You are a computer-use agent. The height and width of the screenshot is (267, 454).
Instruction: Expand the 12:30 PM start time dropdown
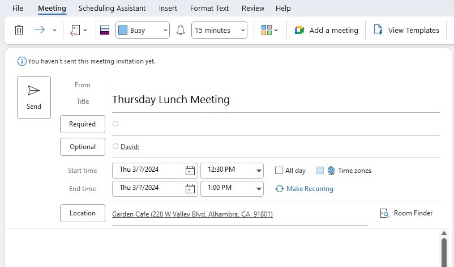[259, 171]
